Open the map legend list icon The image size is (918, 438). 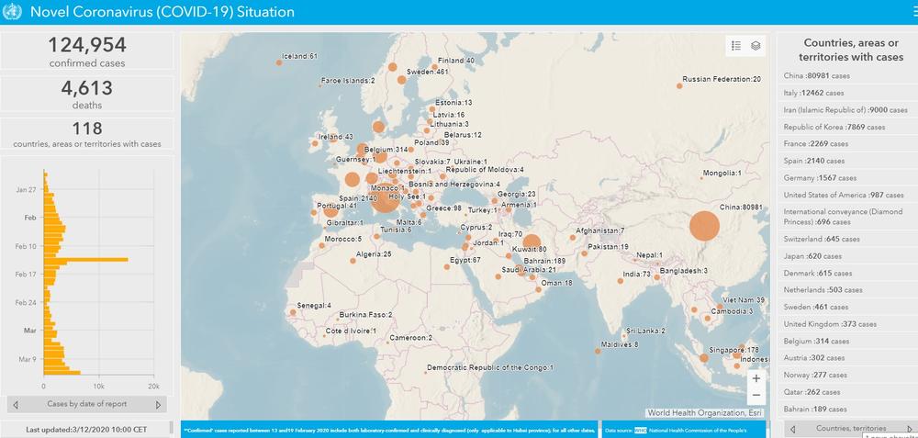click(x=736, y=45)
